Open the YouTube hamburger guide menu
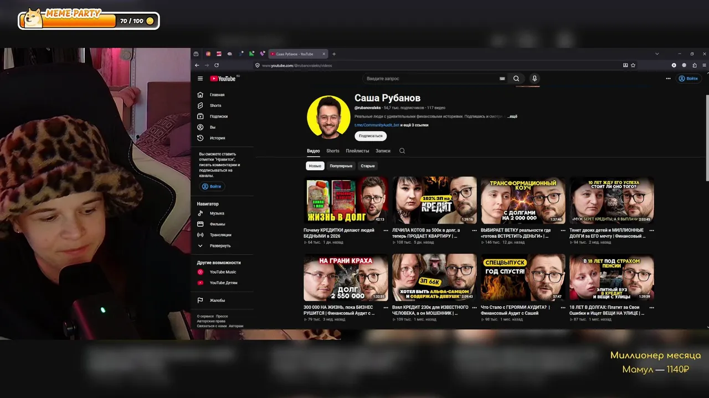709x398 pixels. (x=200, y=78)
